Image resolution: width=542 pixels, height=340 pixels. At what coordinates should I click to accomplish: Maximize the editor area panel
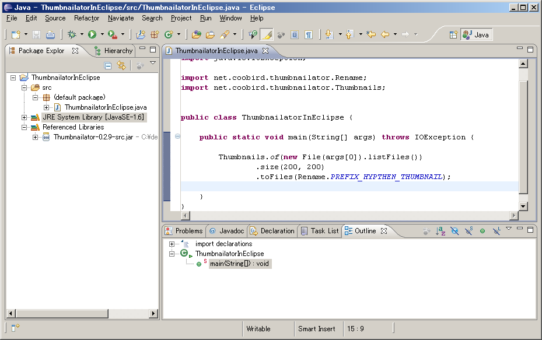(x=530, y=50)
